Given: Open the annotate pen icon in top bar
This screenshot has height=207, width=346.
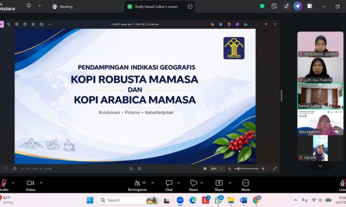Looking at the screenshot, I should [x=286, y=6].
